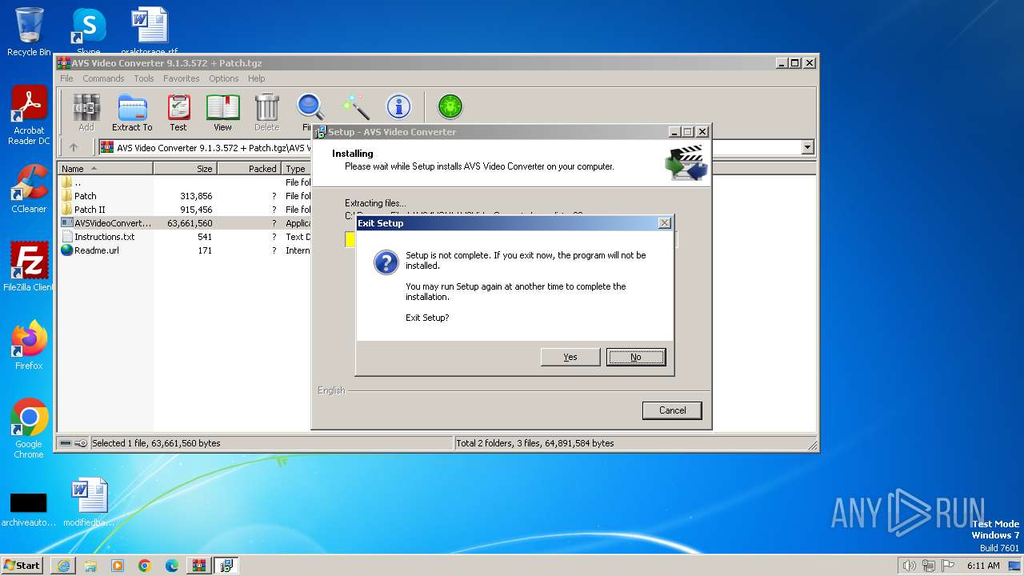Select the Patch folder row
This screenshot has width=1024, height=576.
click(184, 196)
